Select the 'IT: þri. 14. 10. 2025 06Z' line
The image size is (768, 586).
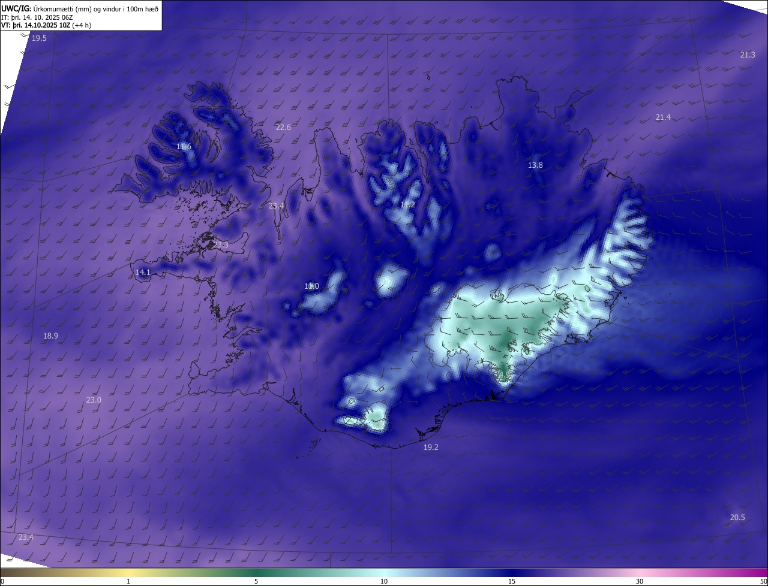click(x=37, y=17)
